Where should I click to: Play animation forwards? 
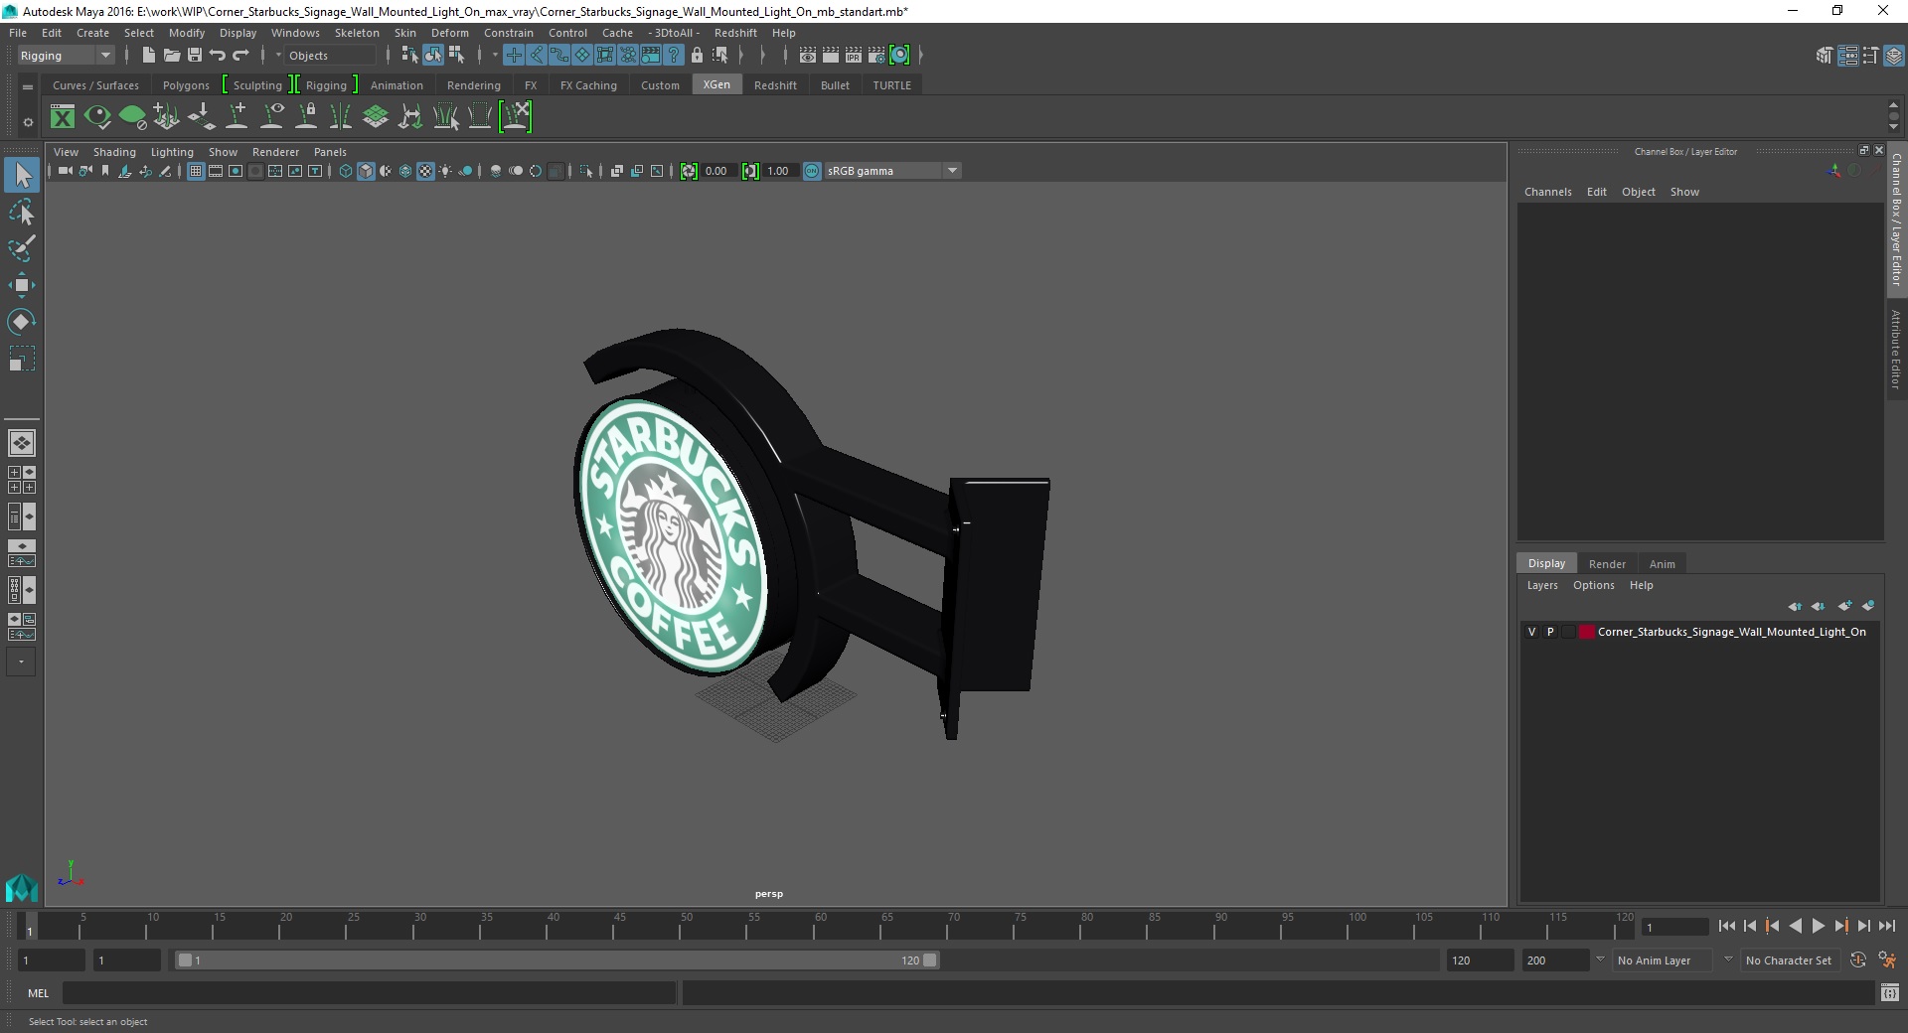(1818, 926)
